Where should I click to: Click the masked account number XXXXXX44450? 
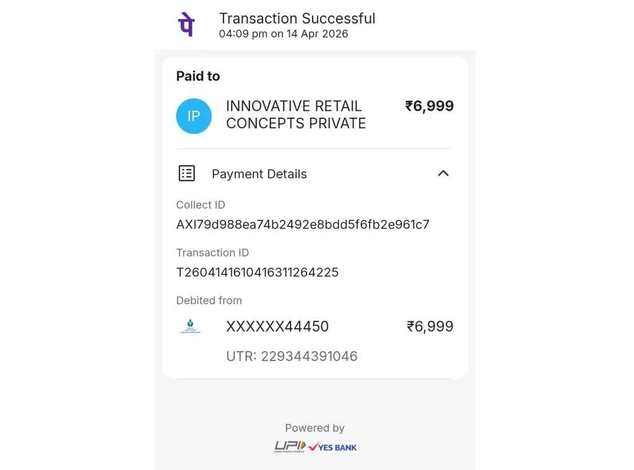277,326
